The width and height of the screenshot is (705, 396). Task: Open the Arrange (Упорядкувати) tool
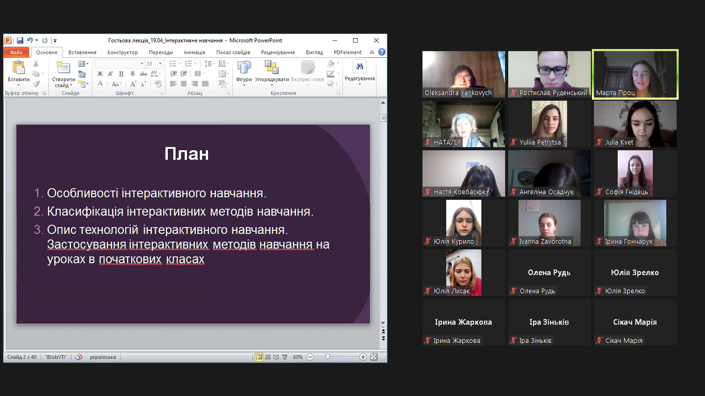272,68
